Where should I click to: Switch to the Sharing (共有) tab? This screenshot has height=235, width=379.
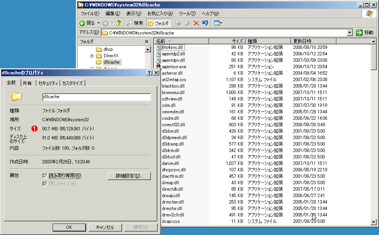point(27,83)
